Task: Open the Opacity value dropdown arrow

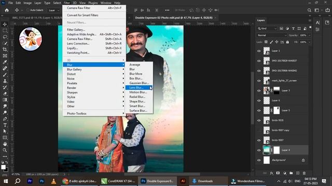Action: (310, 35)
